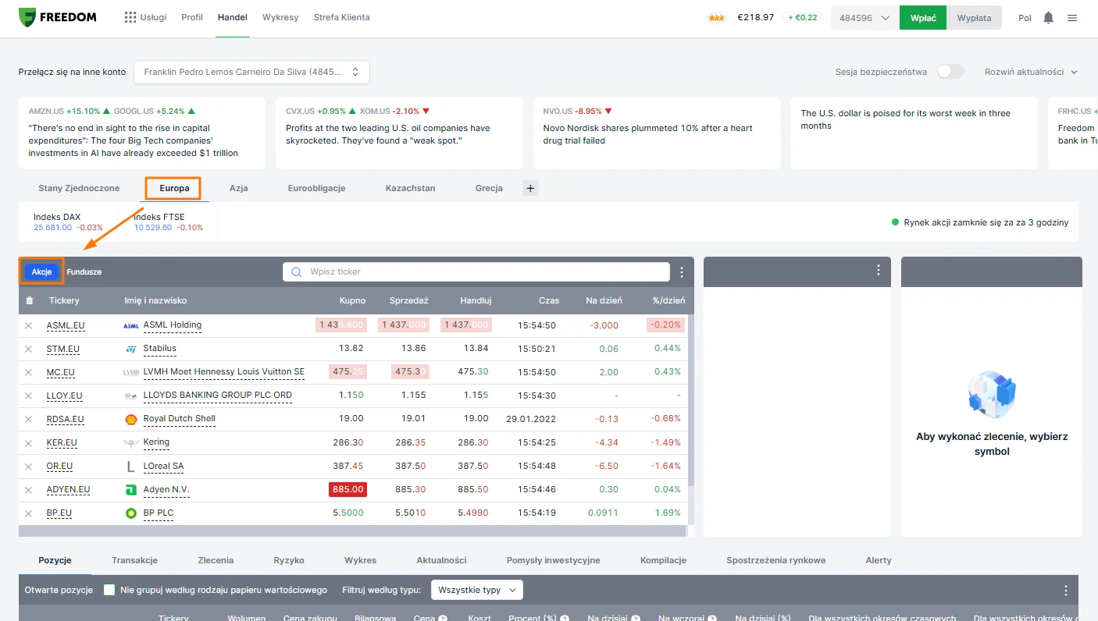Remove ASML.EU from the watchlist
Viewport: 1098px width, 621px height.
pos(29,325)
